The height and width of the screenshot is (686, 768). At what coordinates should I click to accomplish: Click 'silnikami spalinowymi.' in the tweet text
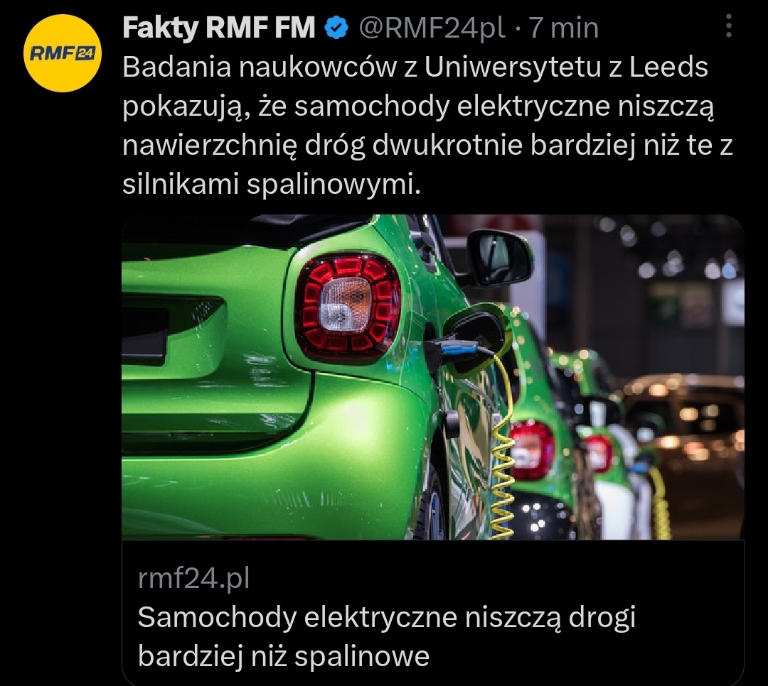pos(272,185)
